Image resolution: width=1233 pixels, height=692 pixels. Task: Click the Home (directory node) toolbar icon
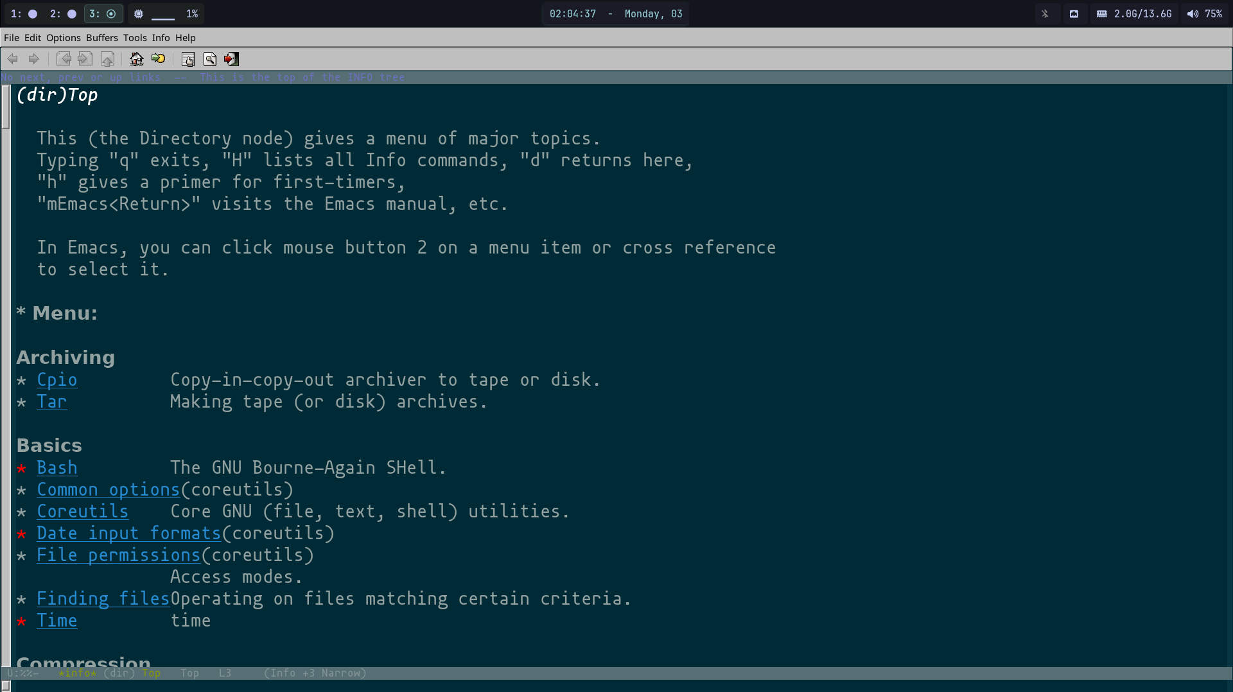[136, 59]
